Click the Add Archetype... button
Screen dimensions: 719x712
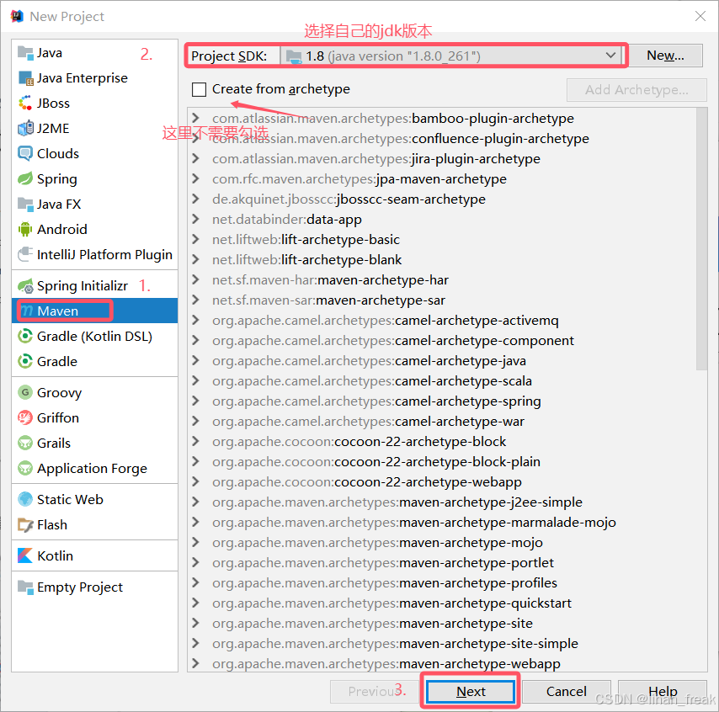click(x=636, y=90)
